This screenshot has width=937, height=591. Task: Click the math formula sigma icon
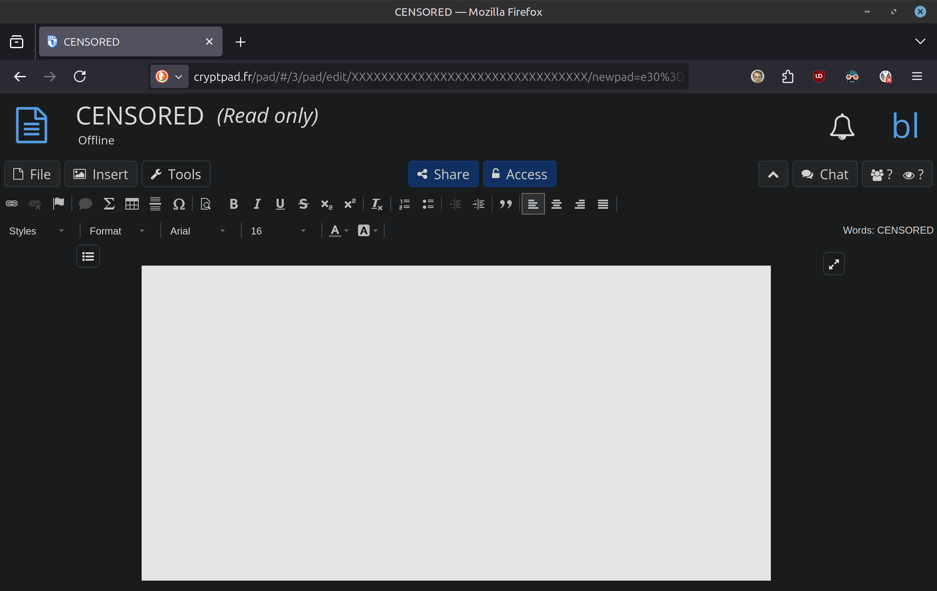tap(109, 204)
